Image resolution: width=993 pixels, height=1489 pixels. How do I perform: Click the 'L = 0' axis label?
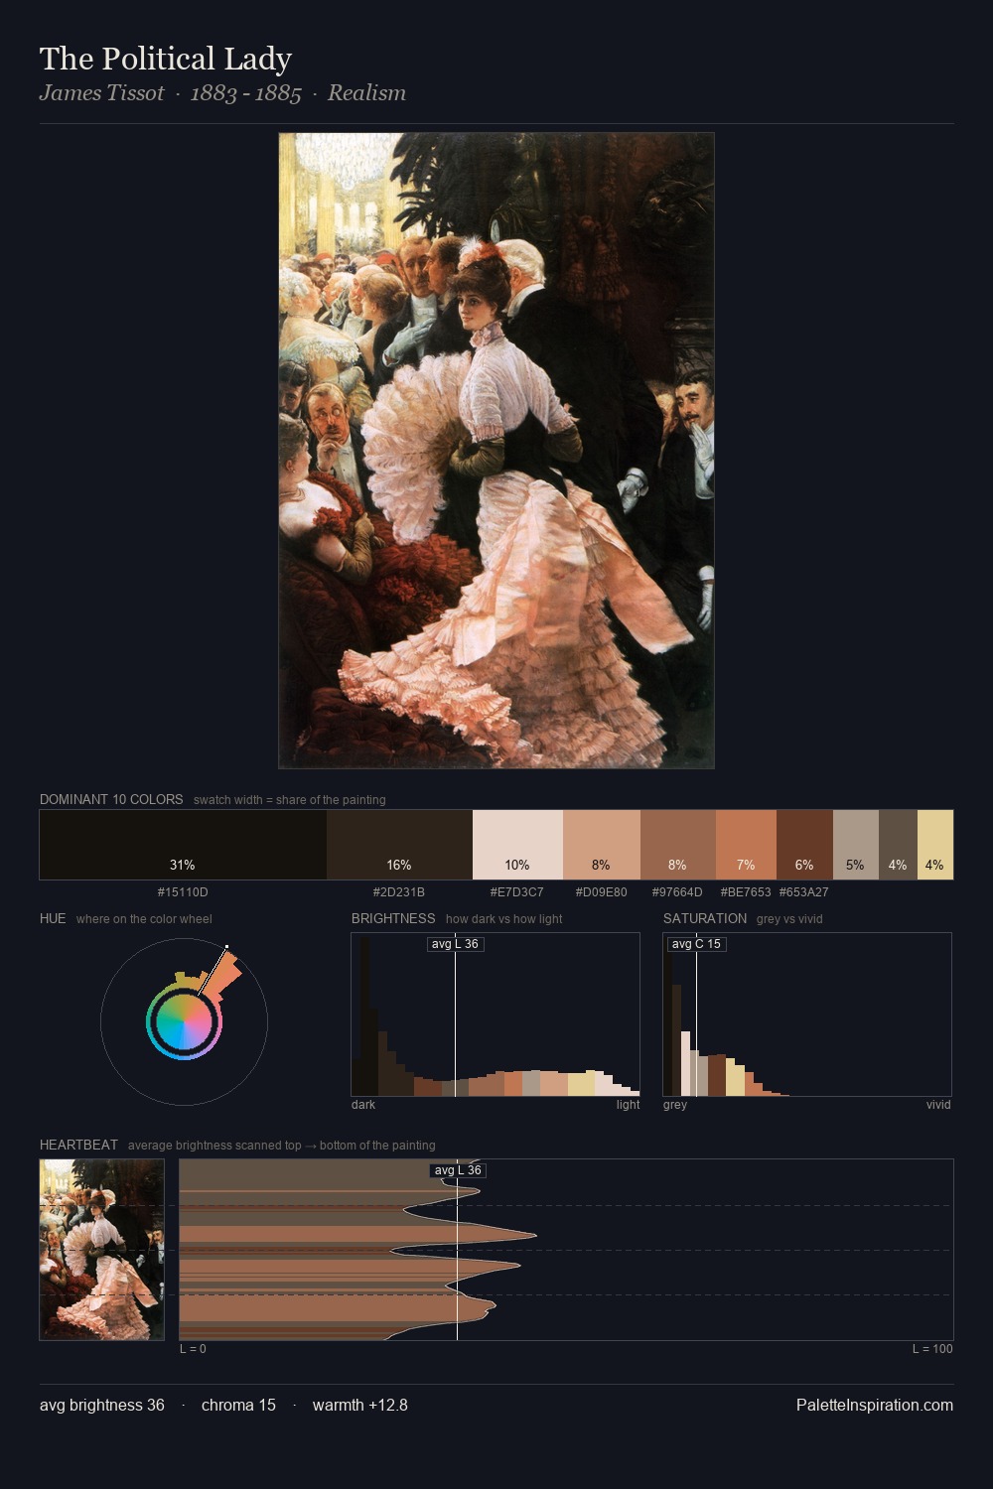pos(193,1349)
